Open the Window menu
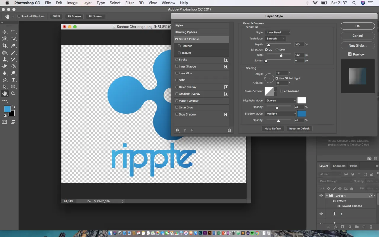This screenshot has width=379, height=237. pos(168,3)
